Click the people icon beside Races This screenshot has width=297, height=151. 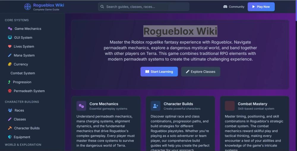10,110
